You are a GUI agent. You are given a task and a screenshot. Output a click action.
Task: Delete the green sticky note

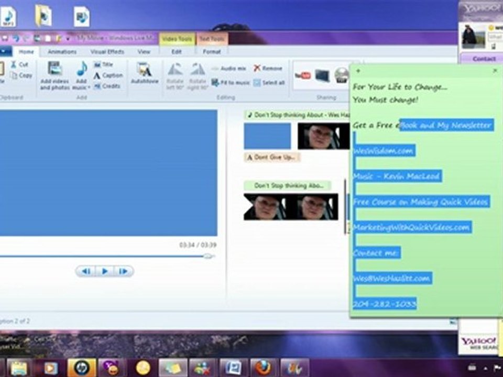(x=495, y=70)
